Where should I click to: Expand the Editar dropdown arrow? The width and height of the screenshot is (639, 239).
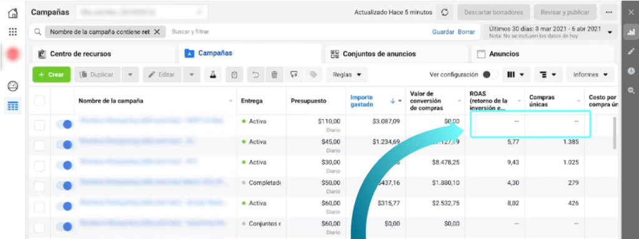click(192, 75)
